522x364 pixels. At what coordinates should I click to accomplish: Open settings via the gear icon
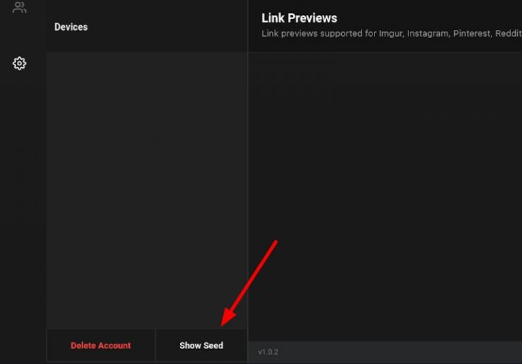click(x=20, y=63)
